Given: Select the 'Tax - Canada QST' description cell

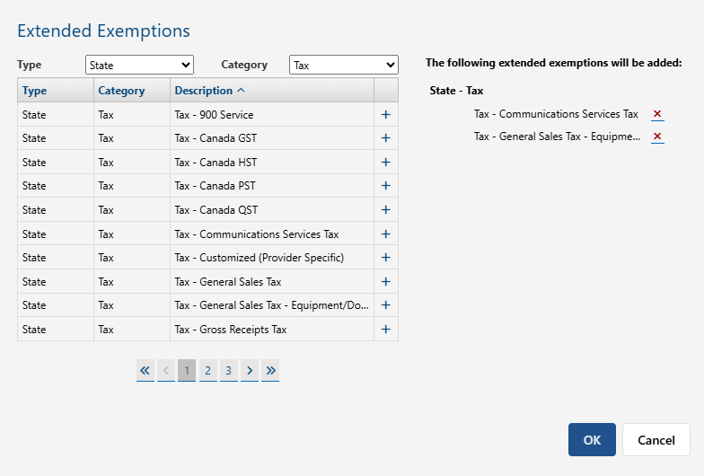Looking at the screenshot, I should [x=272, y=210].
